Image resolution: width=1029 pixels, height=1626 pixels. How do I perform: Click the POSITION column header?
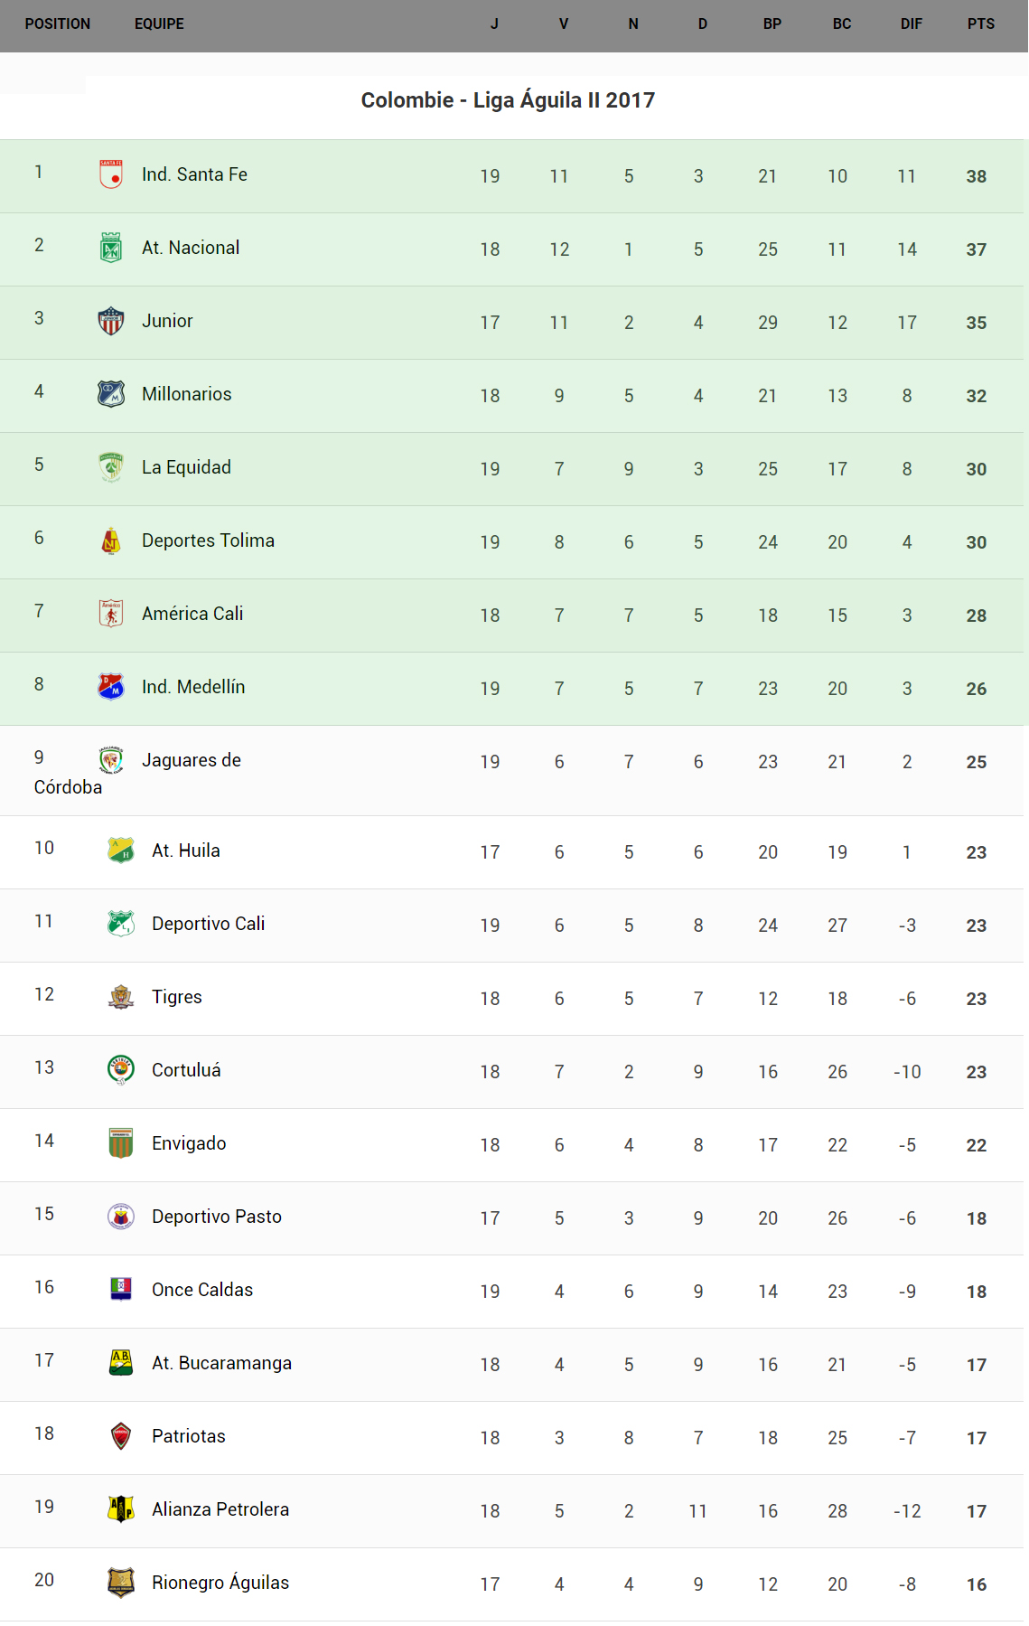tap(58, 24)
